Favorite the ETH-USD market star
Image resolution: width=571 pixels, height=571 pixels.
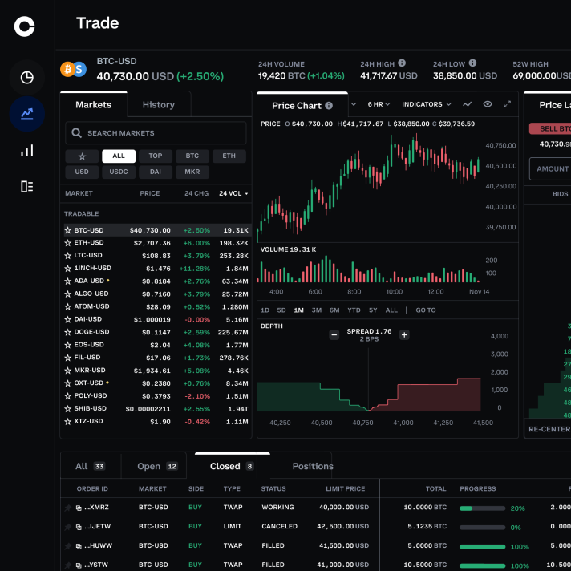point(67,243)
